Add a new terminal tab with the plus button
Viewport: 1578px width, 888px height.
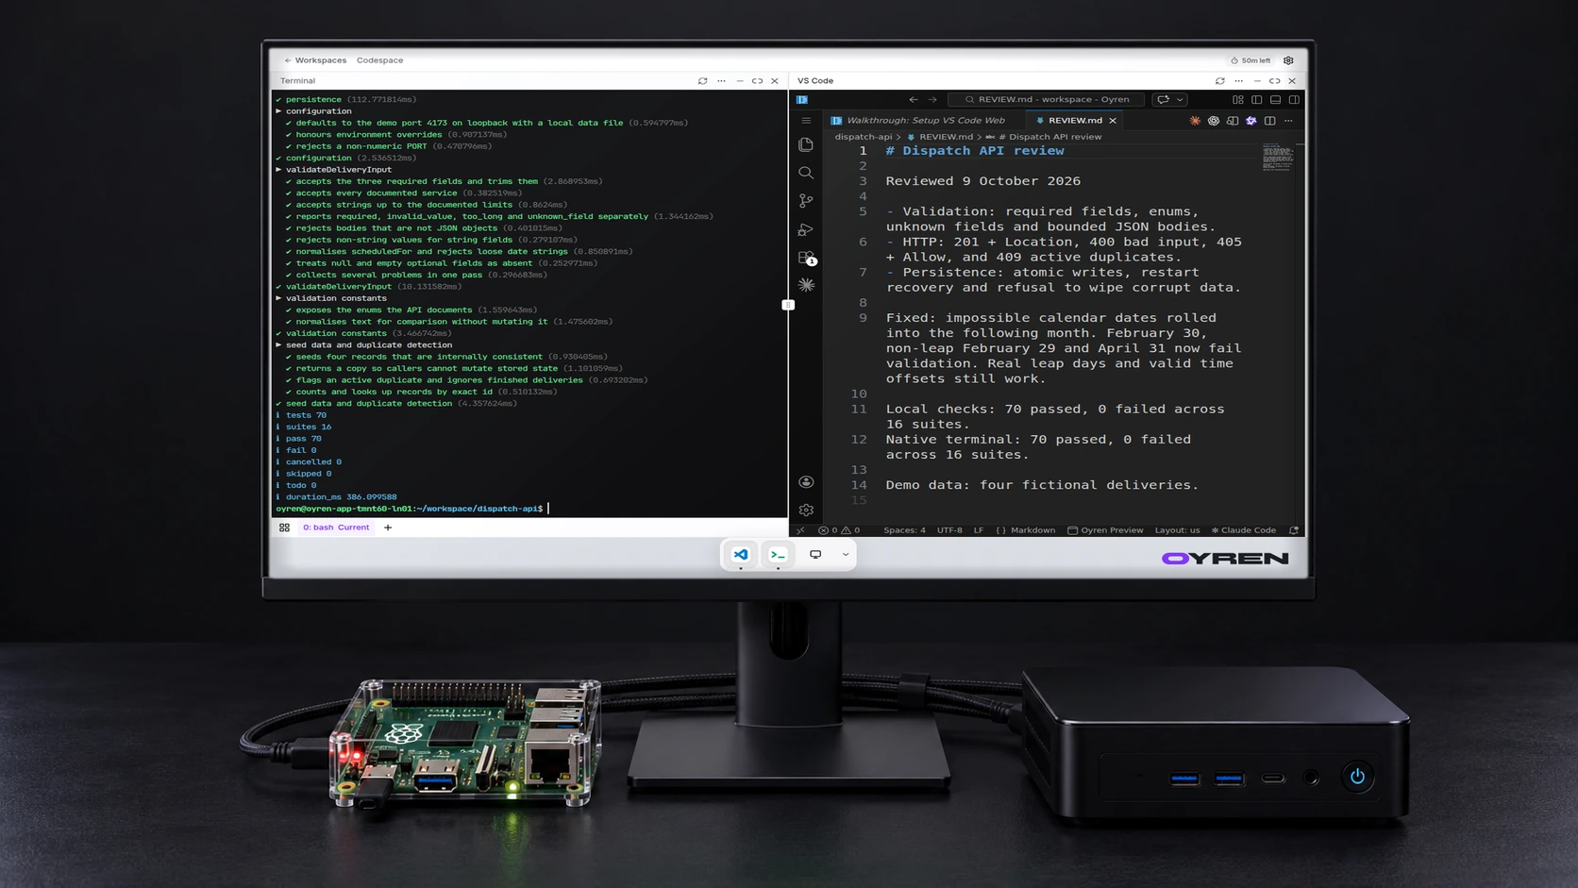pyautogui.click(x=388, y=528)
